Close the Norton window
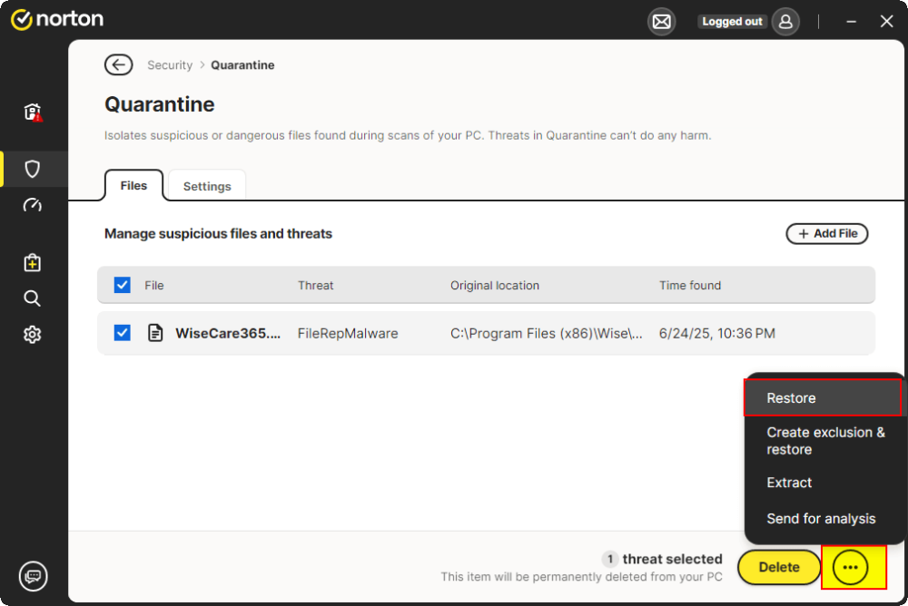This screenshot has height=606, width=908. pyautogui.click(x=886, y=22)
